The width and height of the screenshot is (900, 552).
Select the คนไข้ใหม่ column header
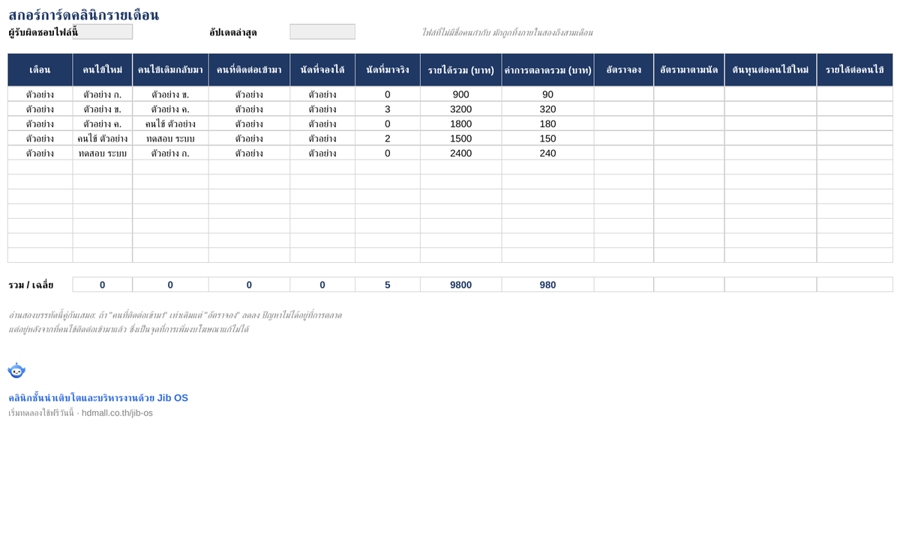(x=103, y=70)
